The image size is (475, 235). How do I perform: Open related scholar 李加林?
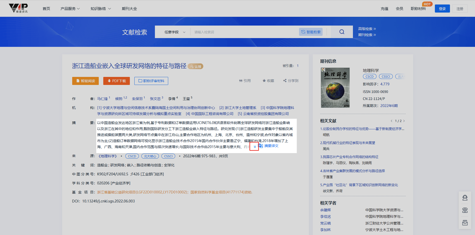point(325,230)
